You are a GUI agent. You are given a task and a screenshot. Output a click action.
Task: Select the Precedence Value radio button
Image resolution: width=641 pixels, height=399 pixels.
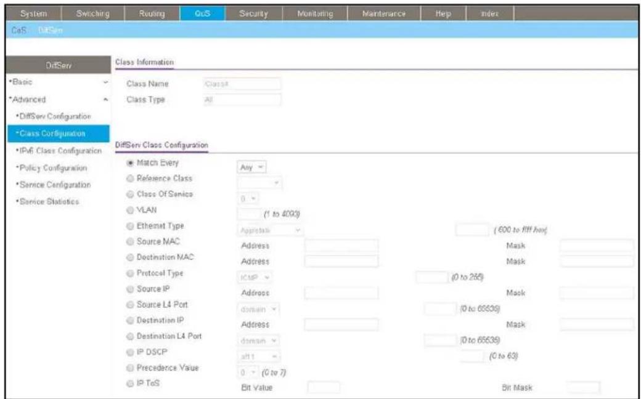coord(130,368)
